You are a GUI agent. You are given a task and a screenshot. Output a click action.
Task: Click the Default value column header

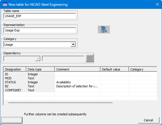(115, 69)
